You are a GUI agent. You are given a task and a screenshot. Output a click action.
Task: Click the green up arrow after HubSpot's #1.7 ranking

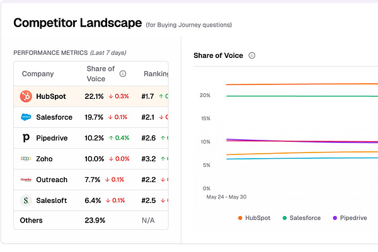click(161, 96)
